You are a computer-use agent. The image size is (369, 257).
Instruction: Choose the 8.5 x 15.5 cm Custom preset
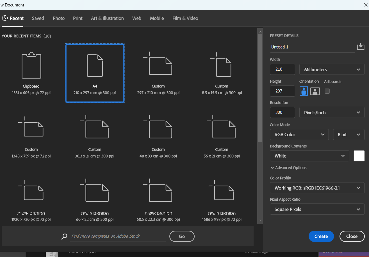(x=222, y=64)
